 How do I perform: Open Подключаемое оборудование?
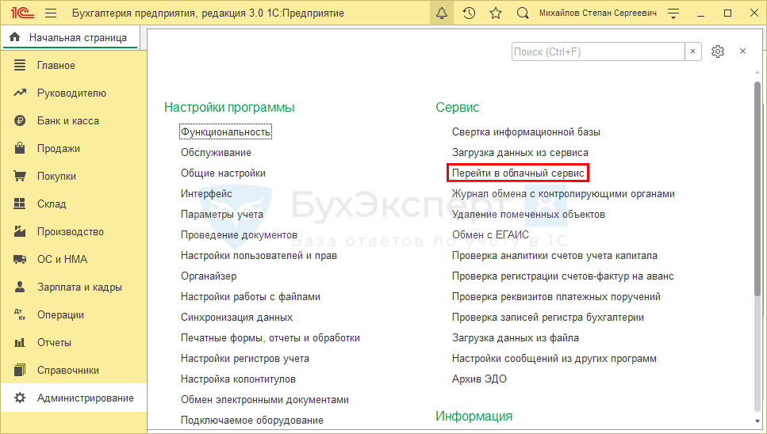click(252, 420)
